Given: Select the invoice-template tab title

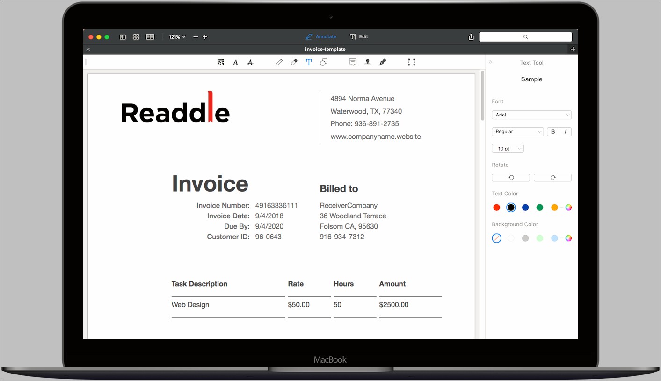Looking at the screenshot, I should pos(325,49).
